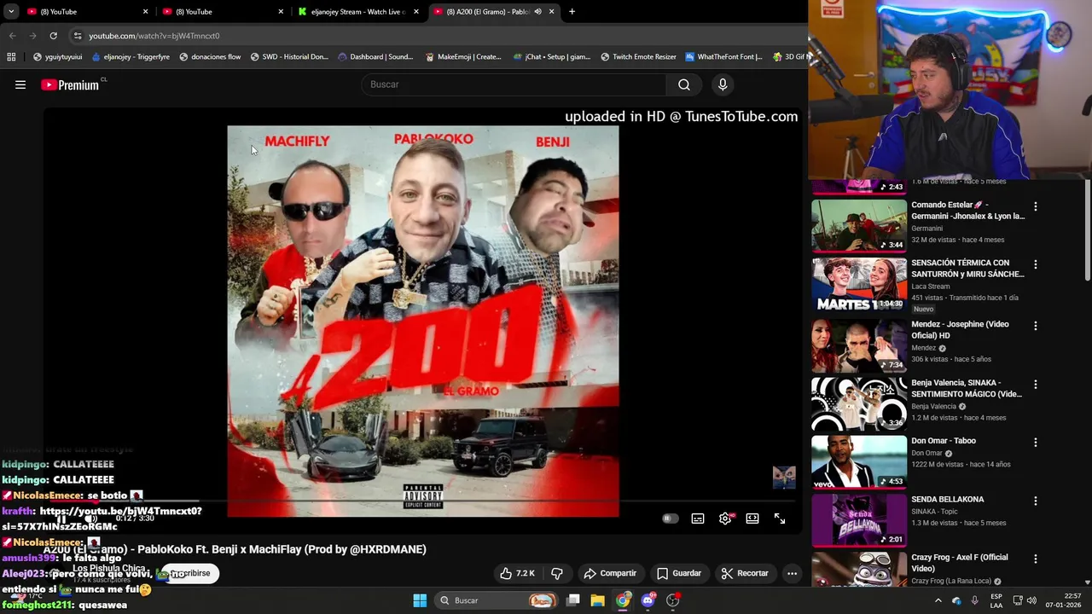This screenshot has height=614, width=1092.
Task: Save video with Guardar button
Action: click(x=679, y=573)
